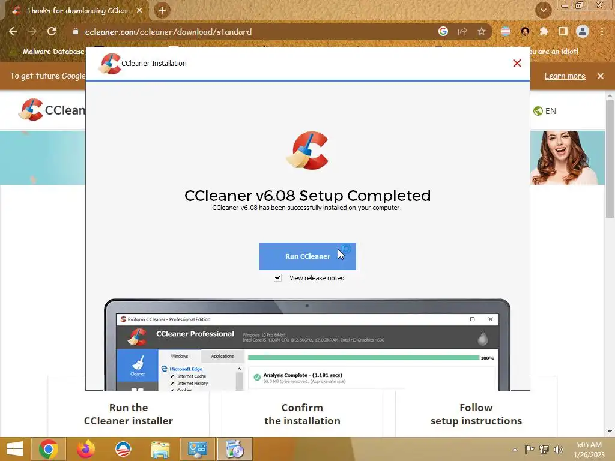
Task: Bookmark this page with the star icon
Action: pos(482,31)
